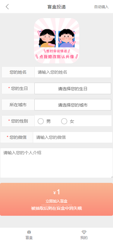Click the 自动填入 link

(101, 7)
